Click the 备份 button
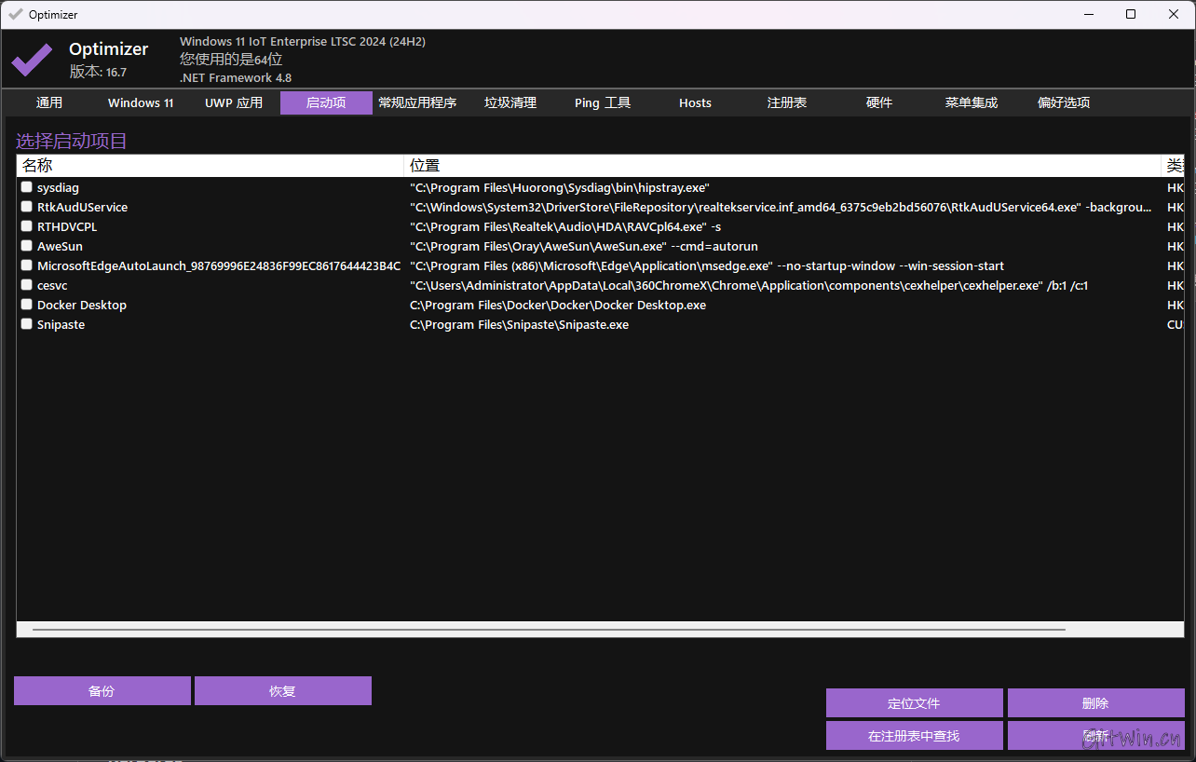1196x762 pixels. pos(102,690)
